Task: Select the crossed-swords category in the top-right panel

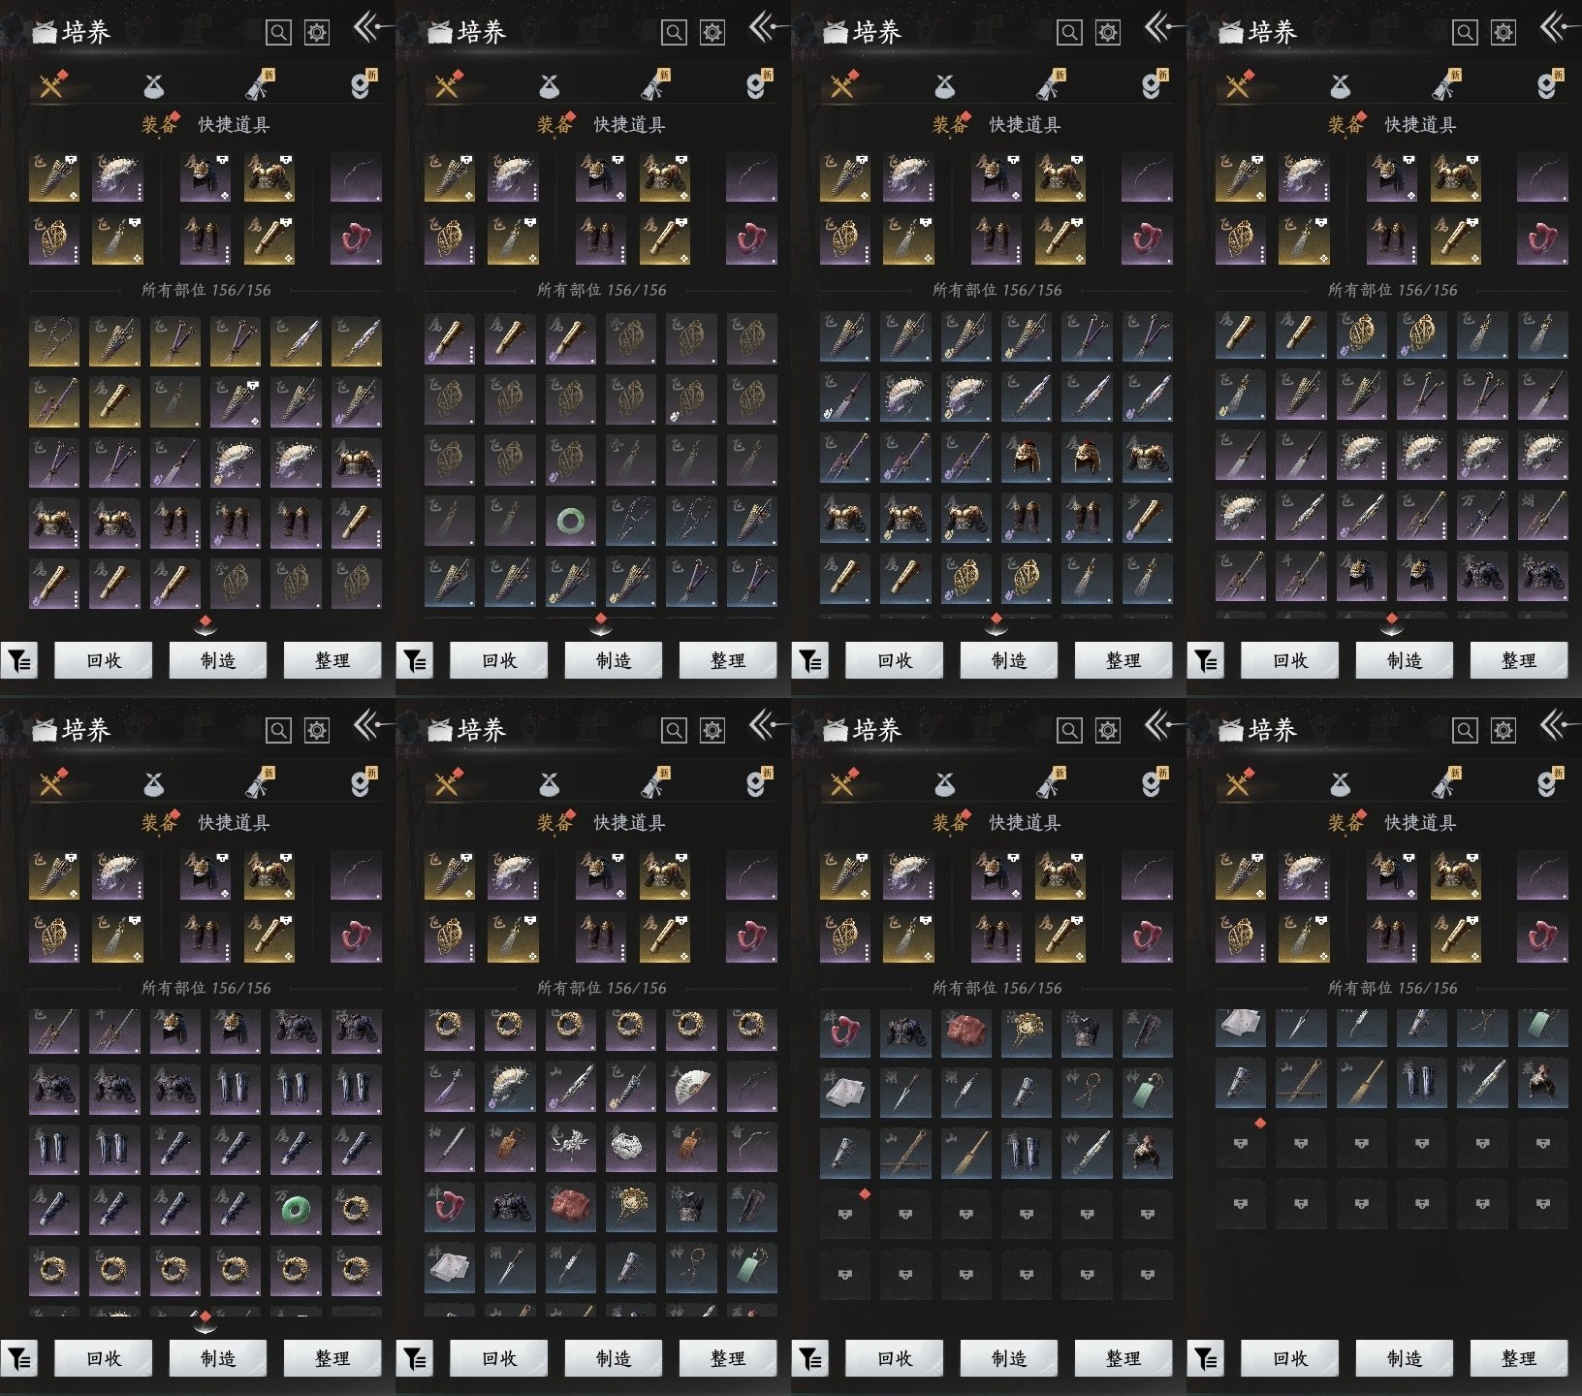Action: [x=1238, y=85]
